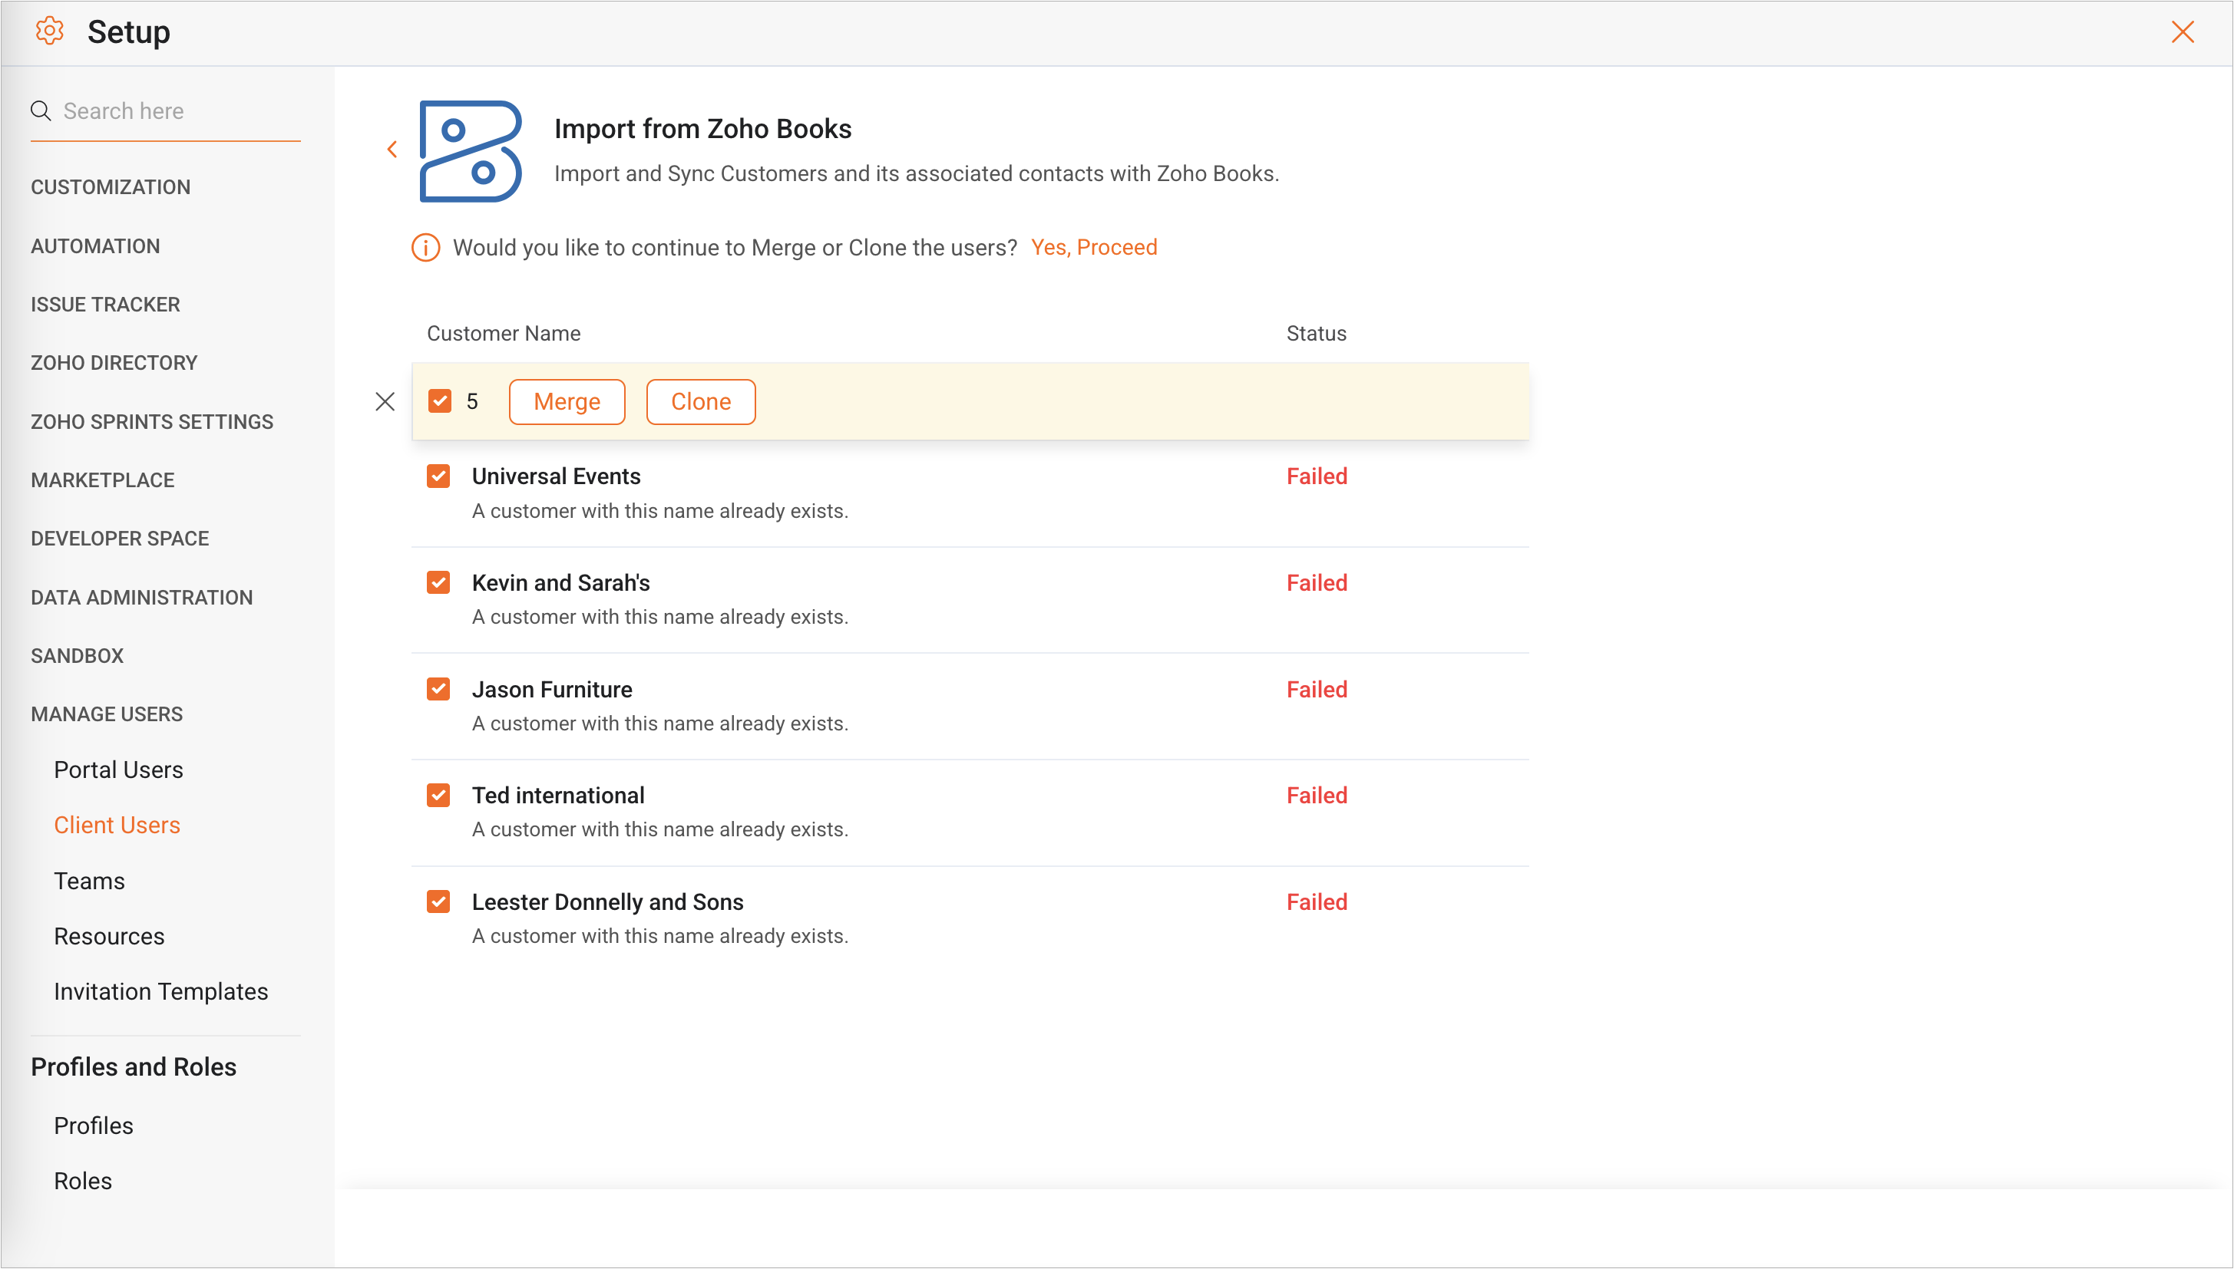The height and width of the screenshot is (1269, 2234).
Task: Click the Yes, Proceed link
Action: pyautogui.click(x=1093, y=248)
